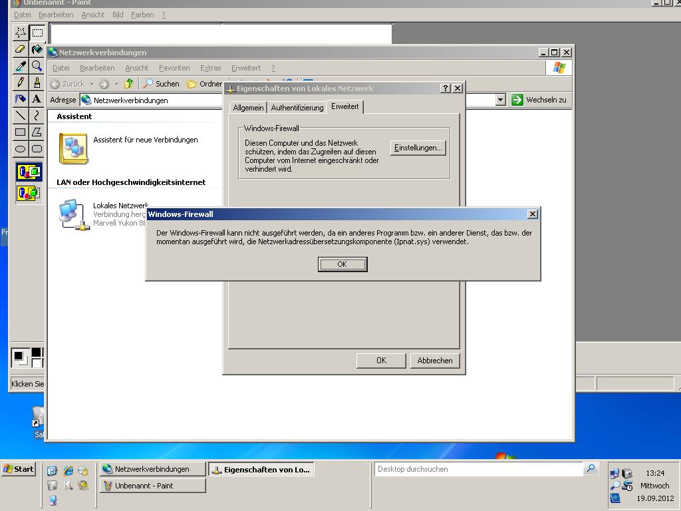The image size is (681, 511).
Task: Select the Line tool in Paint
Action: coord(21,115)
